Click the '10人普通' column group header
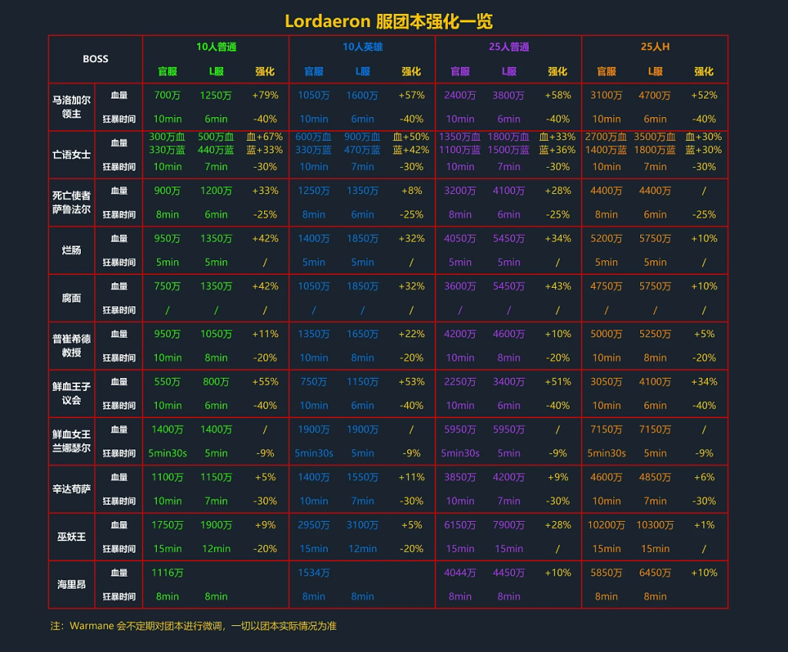Viewport: 788px width, 652px height. coord(216,47)
